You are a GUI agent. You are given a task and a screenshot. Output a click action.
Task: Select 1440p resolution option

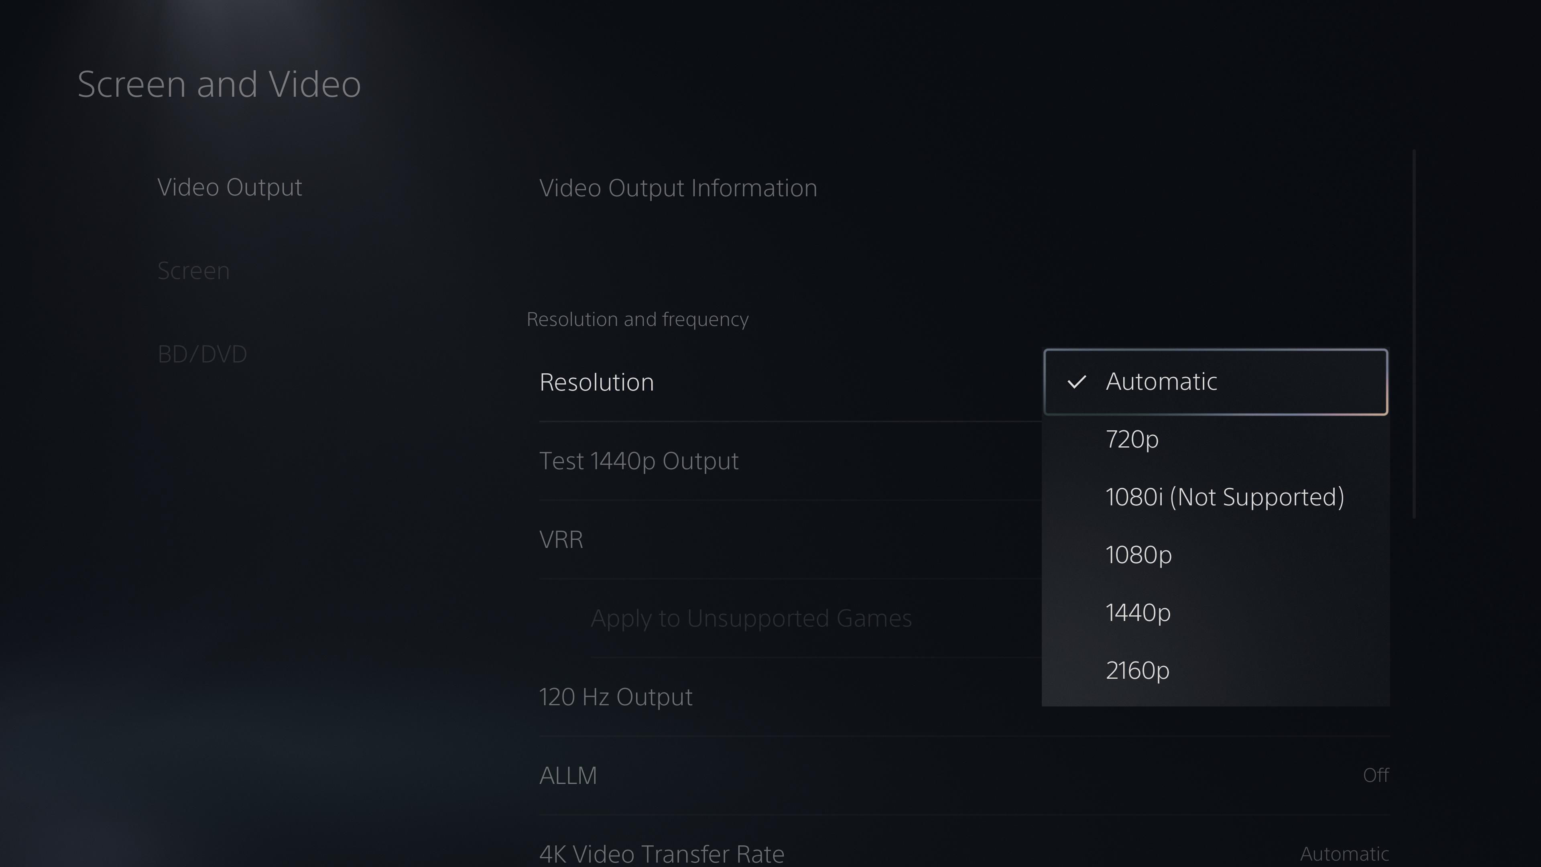[1138, 612]
